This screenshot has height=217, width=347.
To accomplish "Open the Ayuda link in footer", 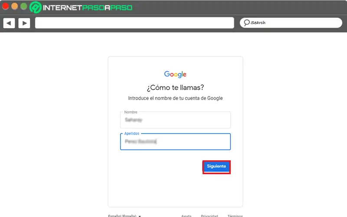I will 187,216.
